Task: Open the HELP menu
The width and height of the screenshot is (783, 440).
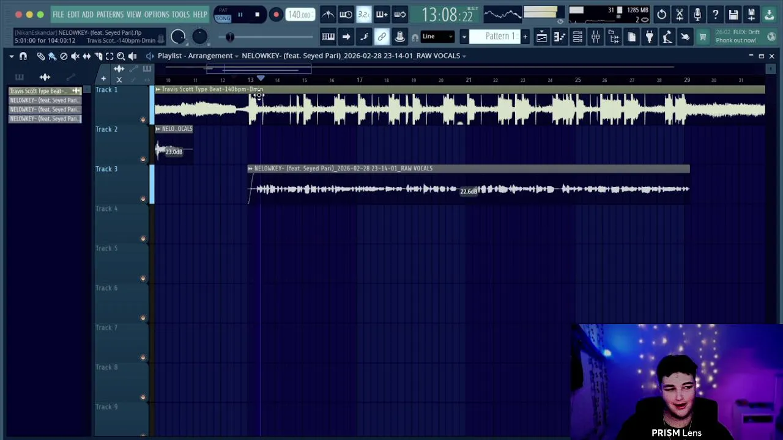Action: (200, 14)
